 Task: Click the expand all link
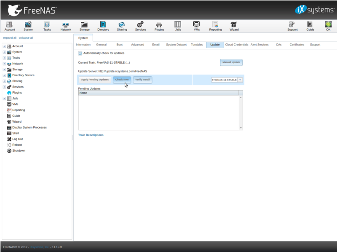[10, 38]
